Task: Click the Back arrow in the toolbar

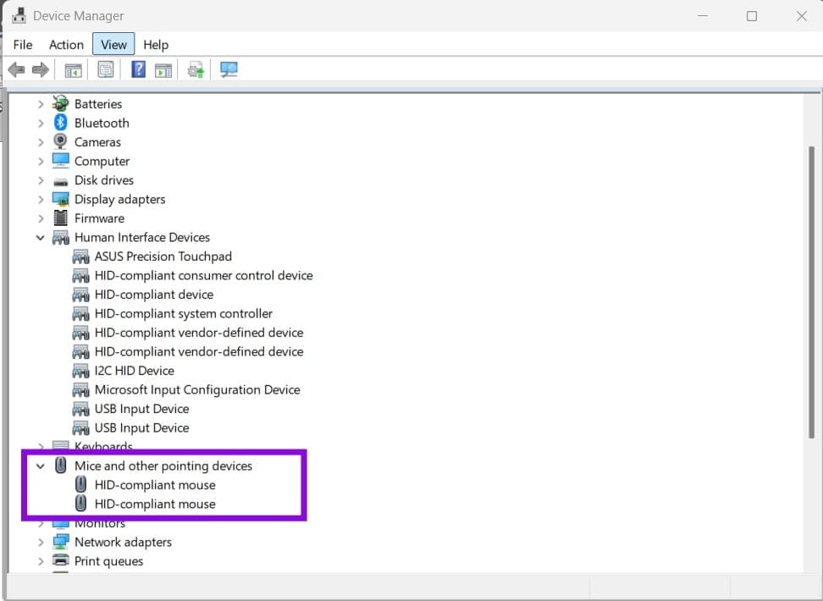Action: 16,69
